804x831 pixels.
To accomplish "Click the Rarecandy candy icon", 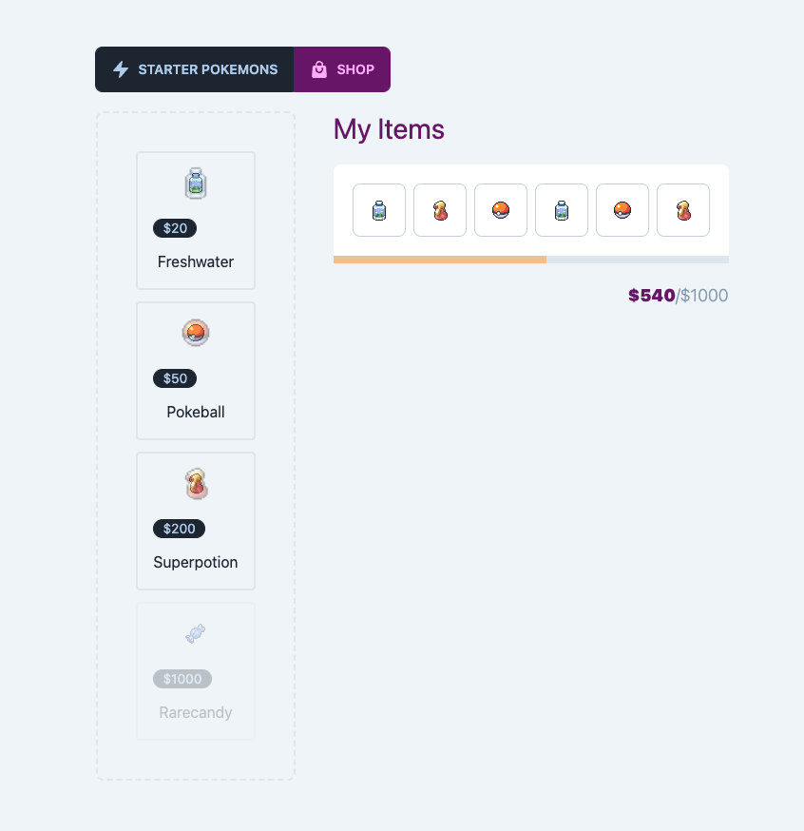I will click(195, 633).
